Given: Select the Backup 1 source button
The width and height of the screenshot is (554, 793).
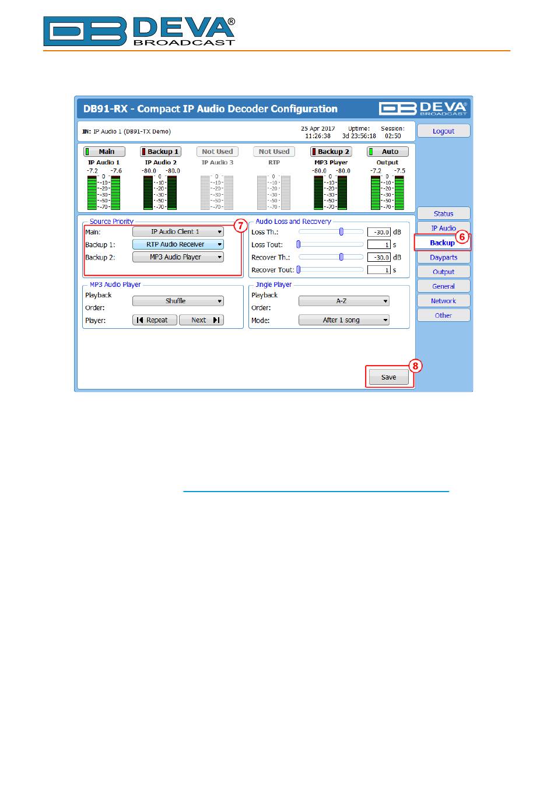Looking at the screenshot, I should pyautogui.click(x=160, y=152).
